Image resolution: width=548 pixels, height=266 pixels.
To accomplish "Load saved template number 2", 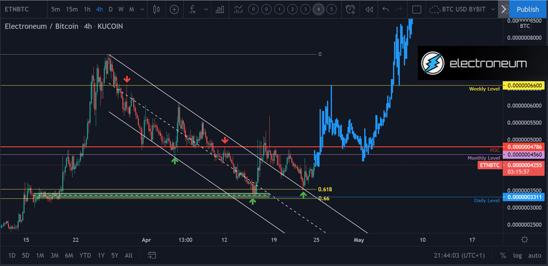I will coord(292,9).
